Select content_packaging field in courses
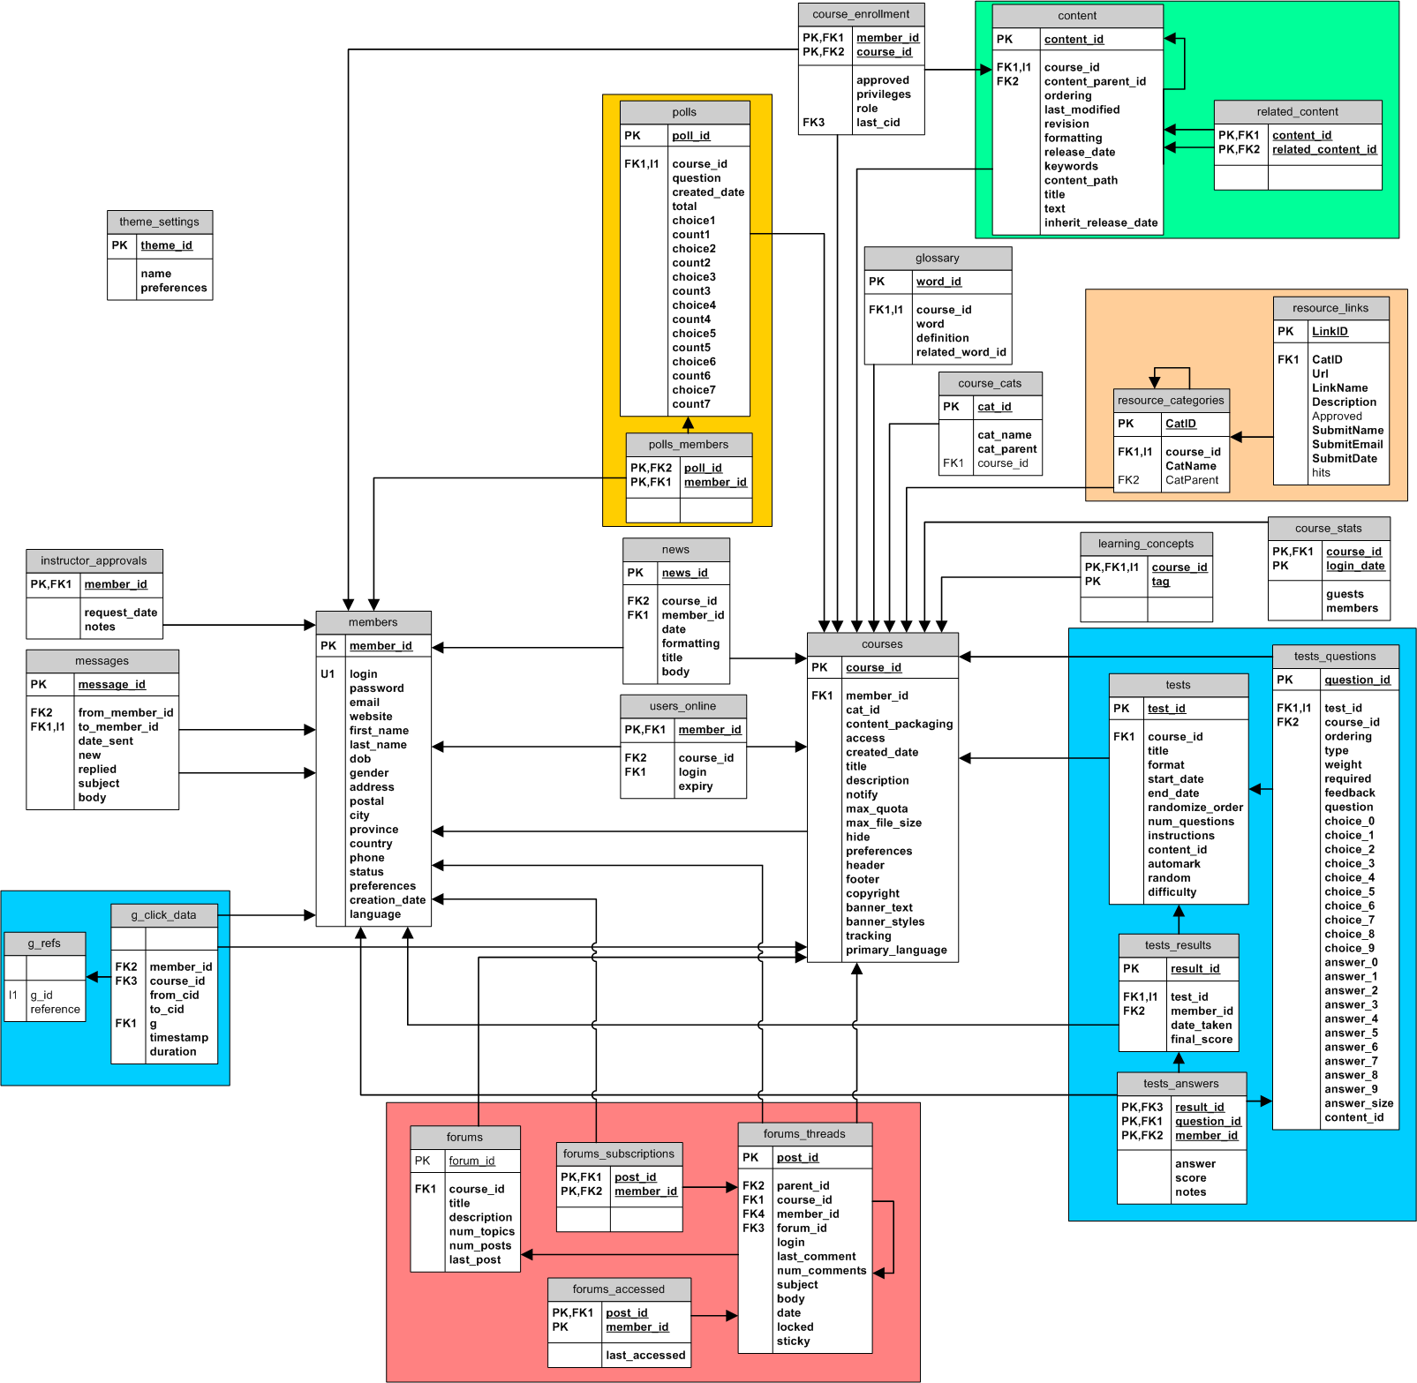This screenshot has width=1417, height=1383. click(900, 724)
